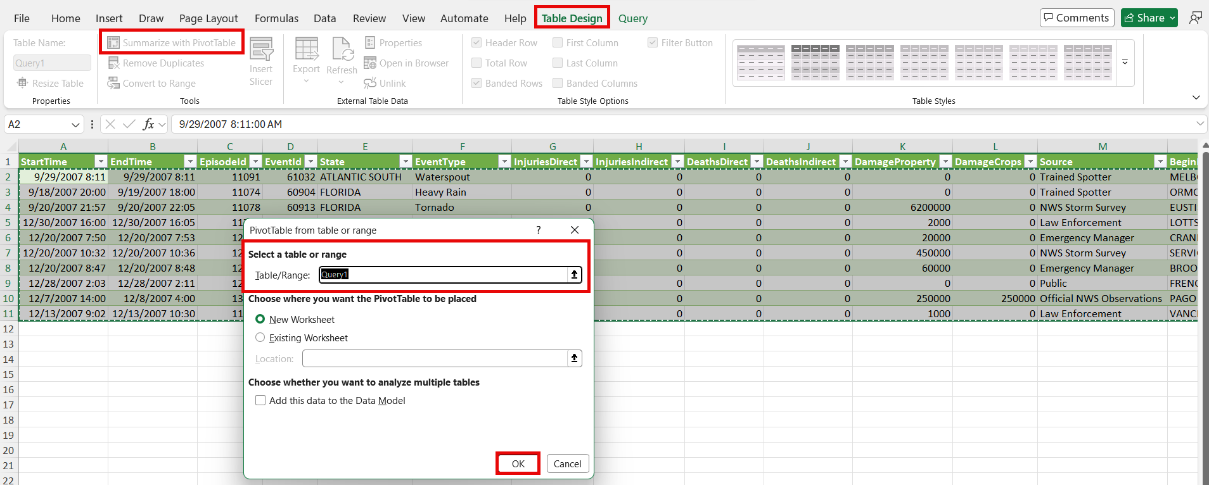
Task: Click the Insert Function fx icon
Action: [x=148, y=124]
